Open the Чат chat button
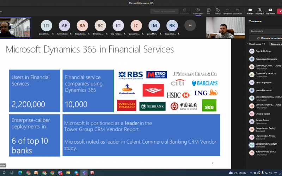Screen dimensions: 282x176 (x=209, y=11)
